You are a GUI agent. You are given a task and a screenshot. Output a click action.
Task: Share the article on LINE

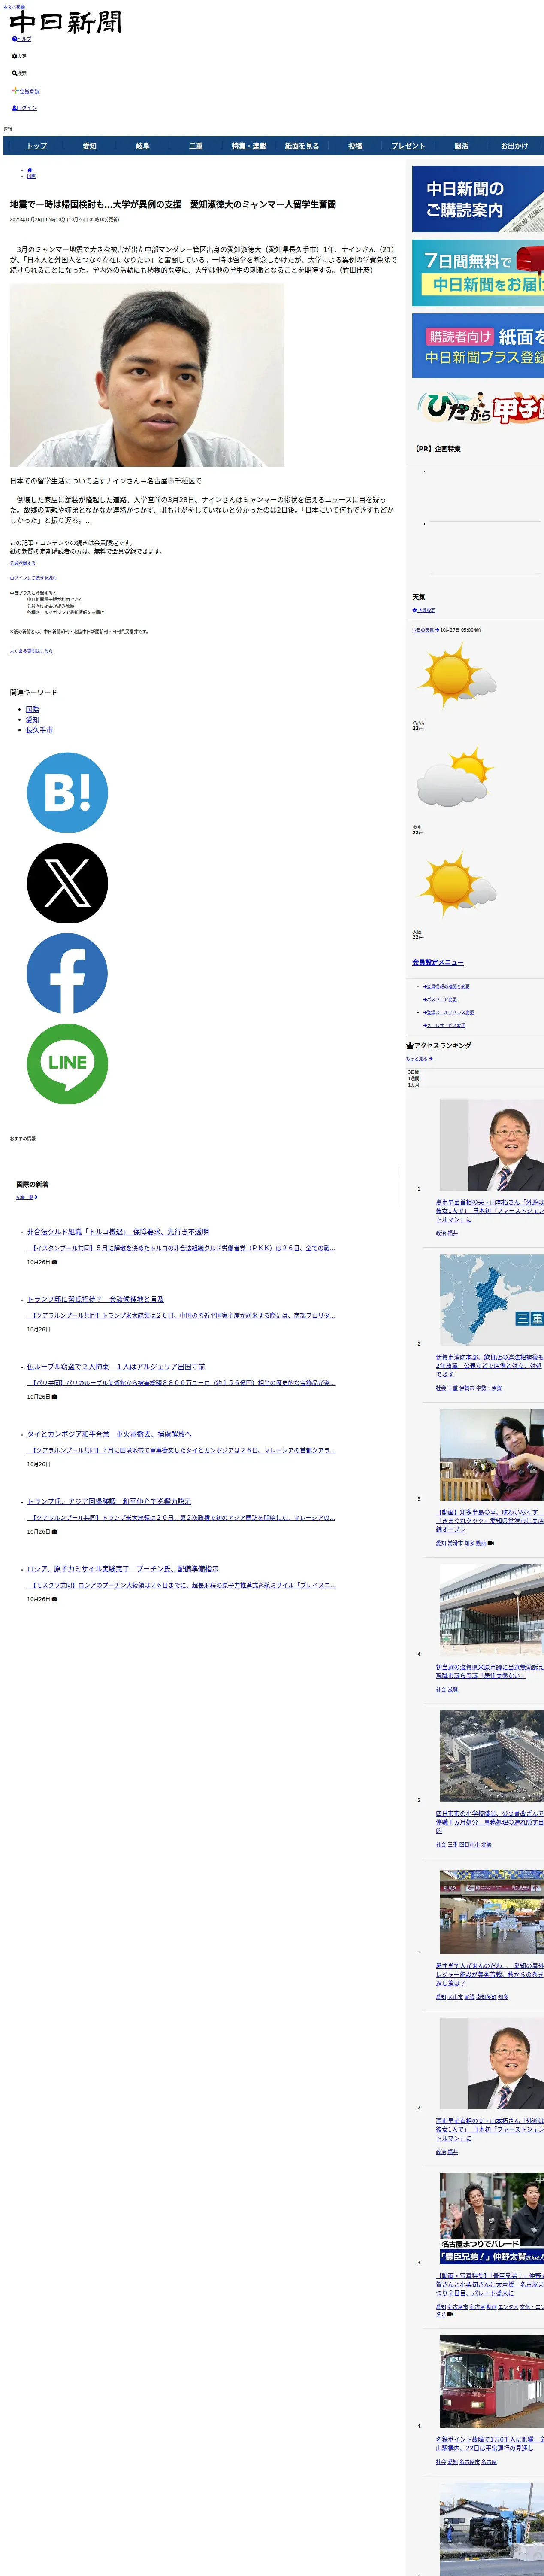[x=67, y=1064]
